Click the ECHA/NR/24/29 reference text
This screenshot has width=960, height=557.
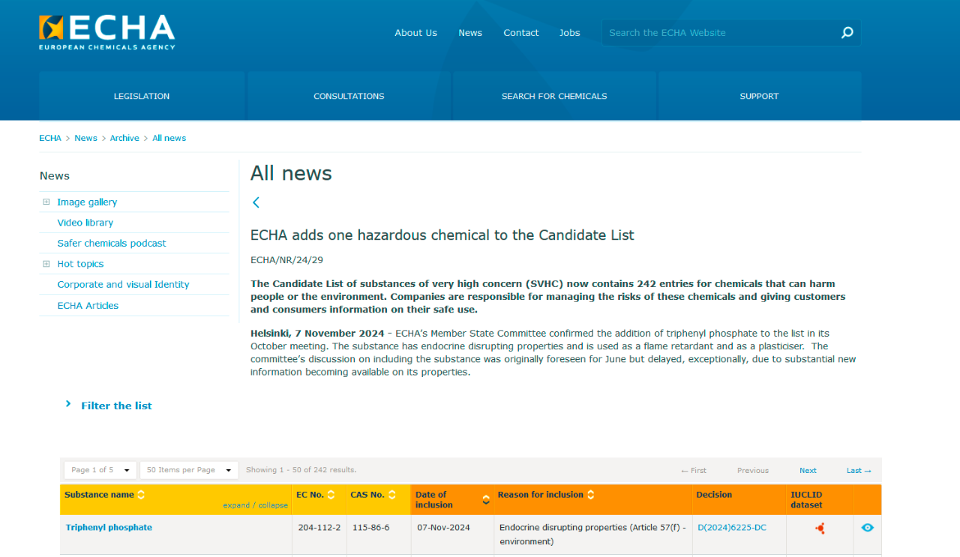tap(286, 260)
